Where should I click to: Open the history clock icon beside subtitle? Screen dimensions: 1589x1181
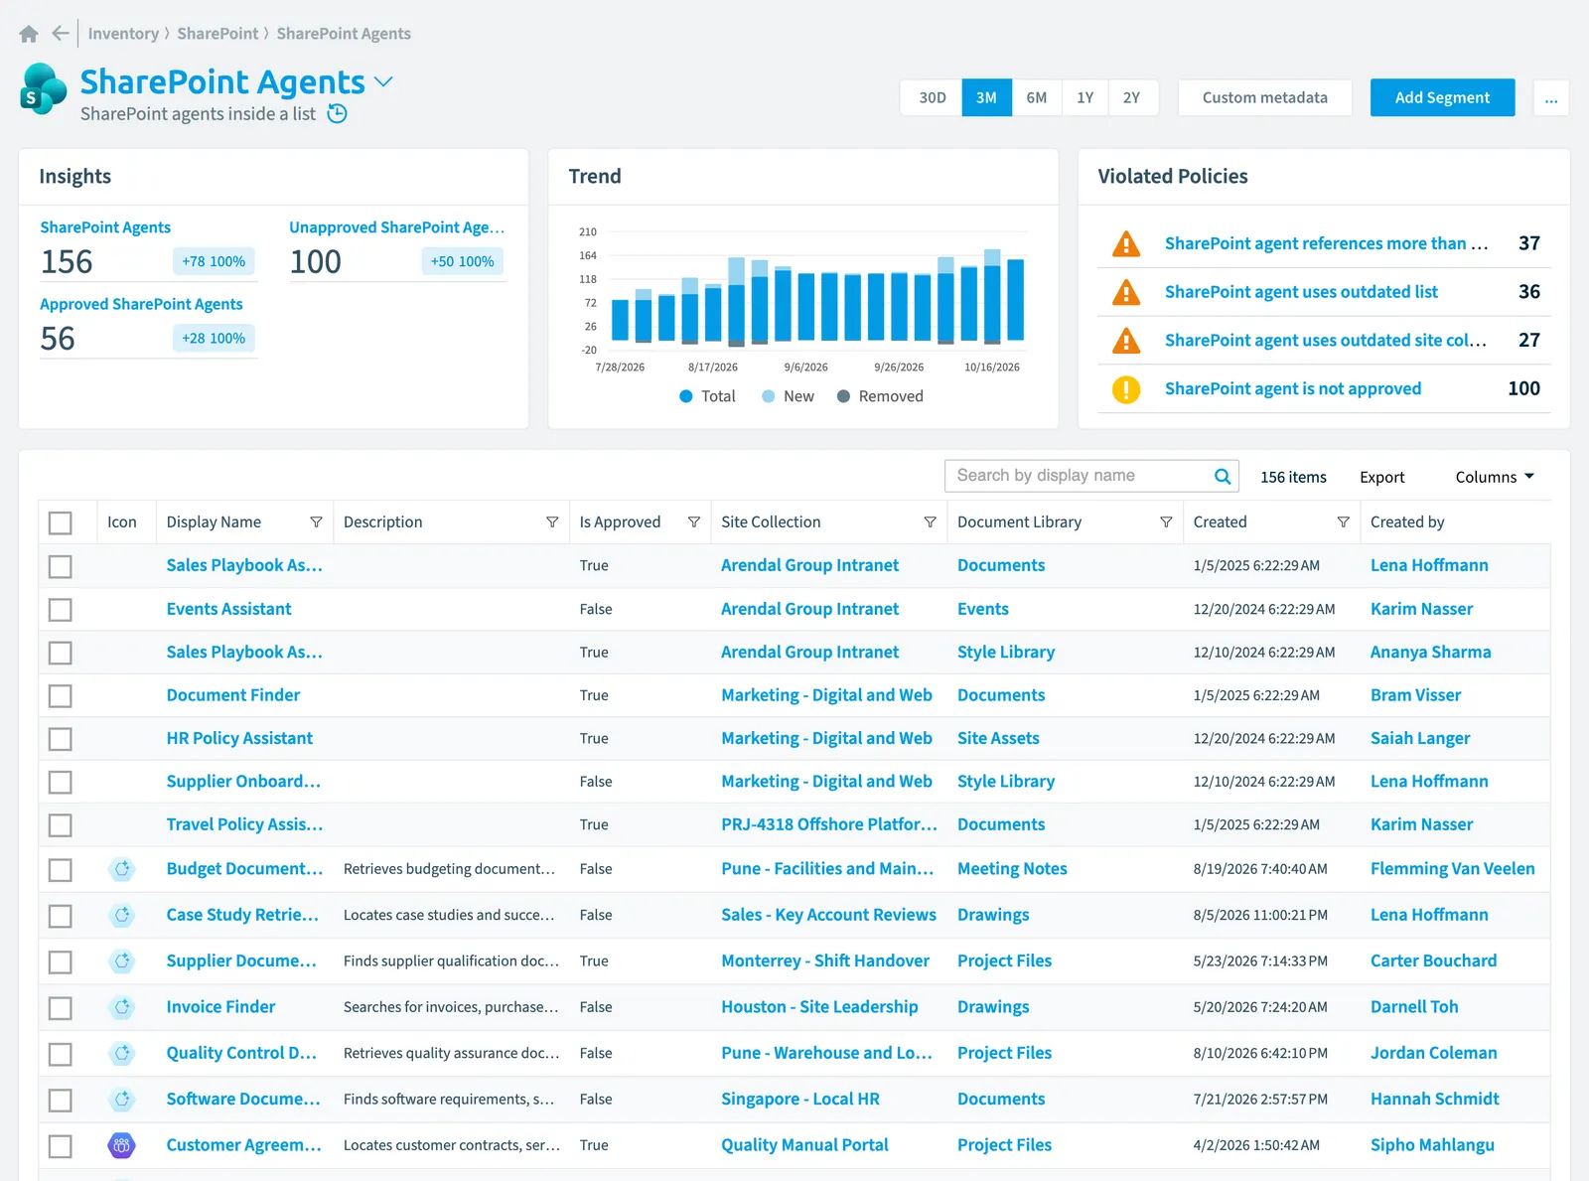tap(338, 113)
